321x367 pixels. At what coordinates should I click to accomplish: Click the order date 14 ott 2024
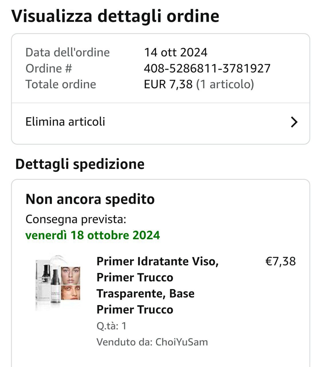(x=175, y=52)
